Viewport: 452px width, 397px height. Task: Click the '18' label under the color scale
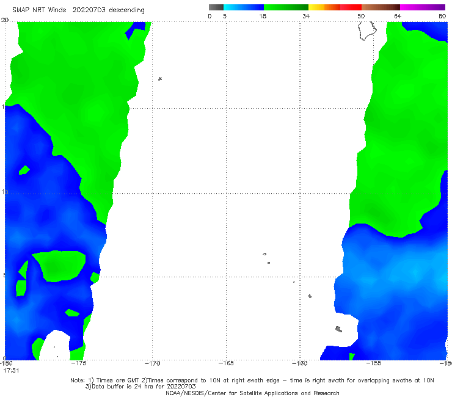263,16
